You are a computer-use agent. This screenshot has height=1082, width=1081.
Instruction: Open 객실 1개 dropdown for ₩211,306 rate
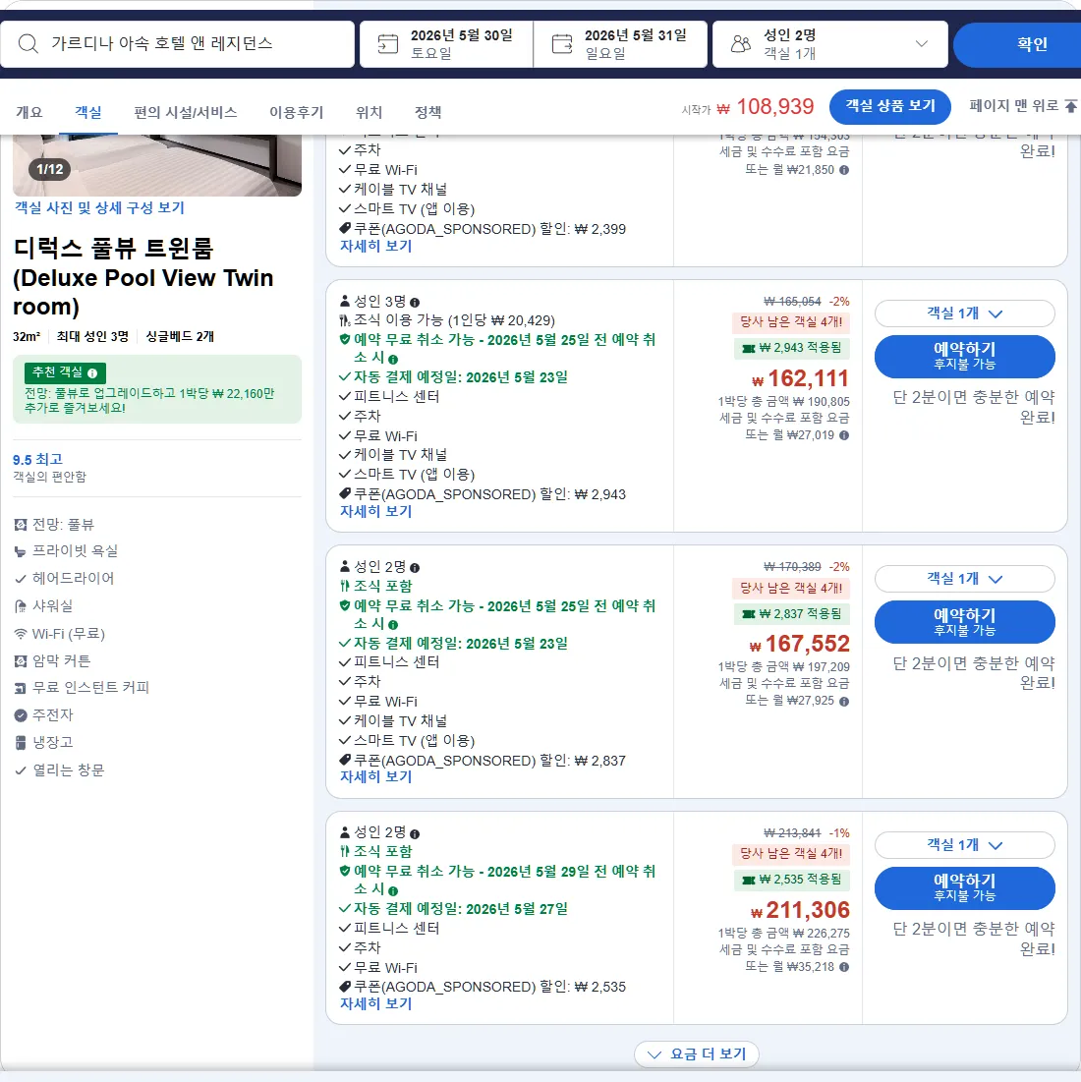(964, 845)
